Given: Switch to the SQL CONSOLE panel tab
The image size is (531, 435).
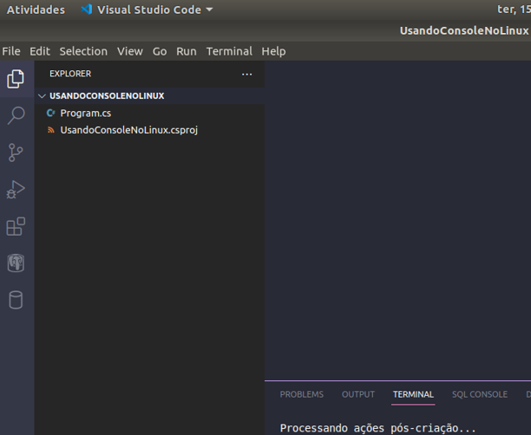Looking at the screenshot, I should pos(480,394).
